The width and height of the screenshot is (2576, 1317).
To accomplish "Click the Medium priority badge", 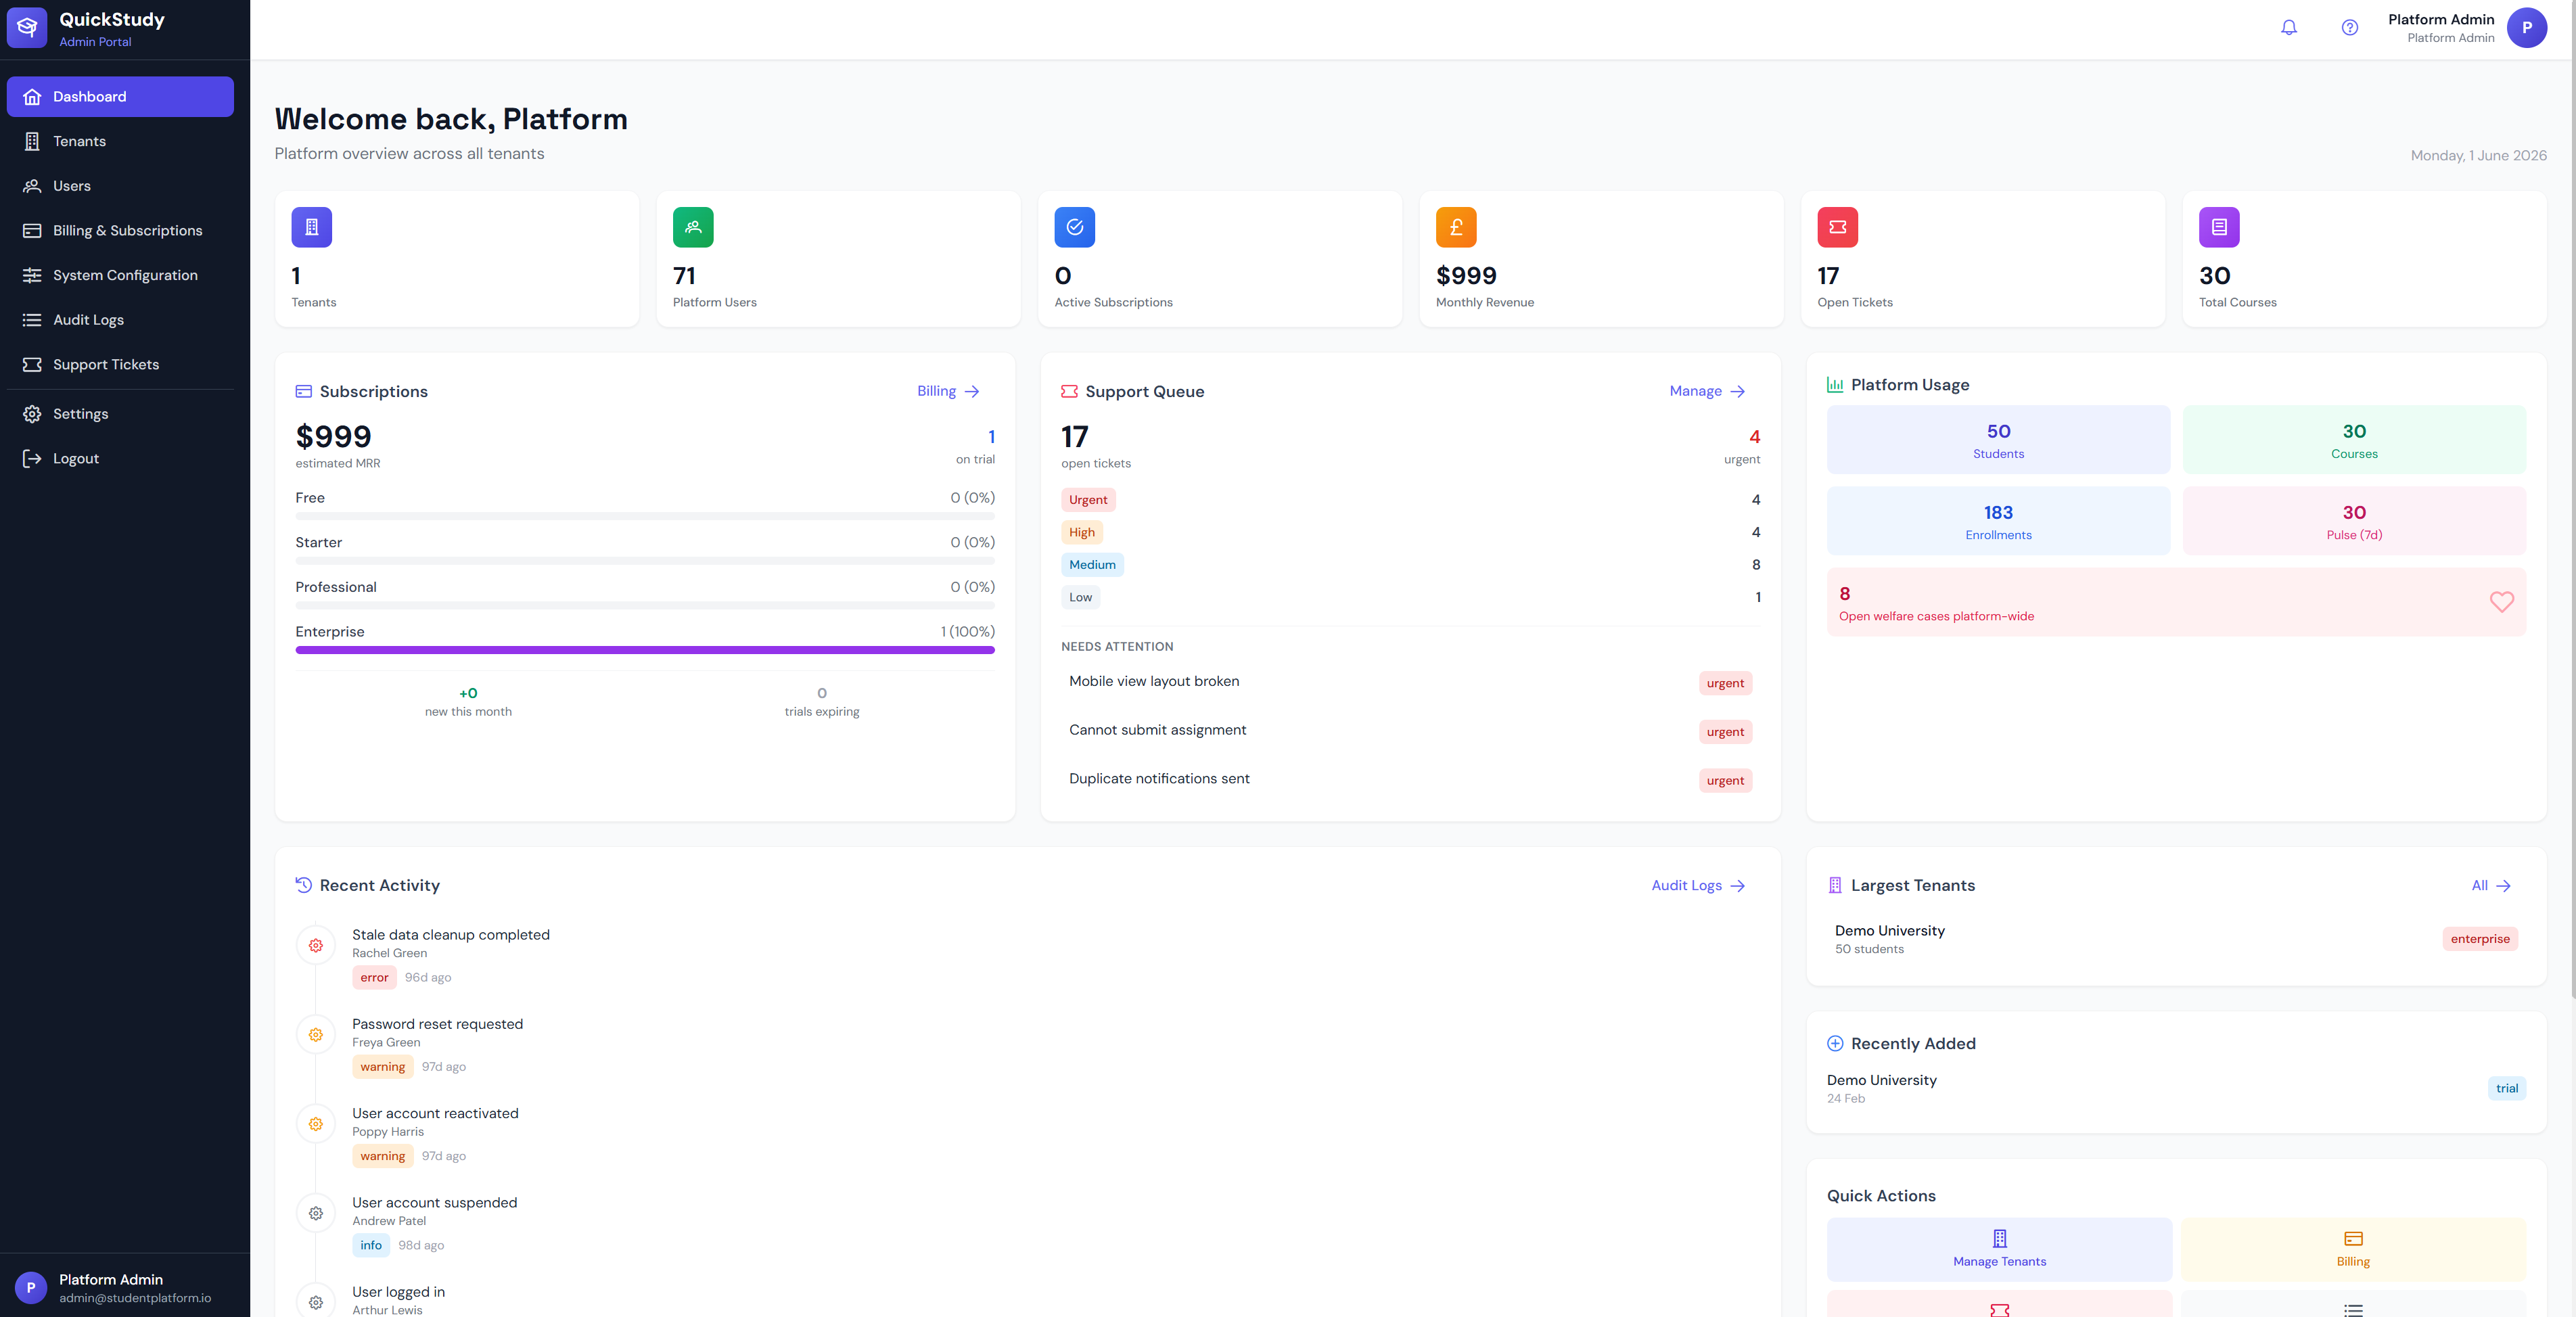I will coord(1092,565).
